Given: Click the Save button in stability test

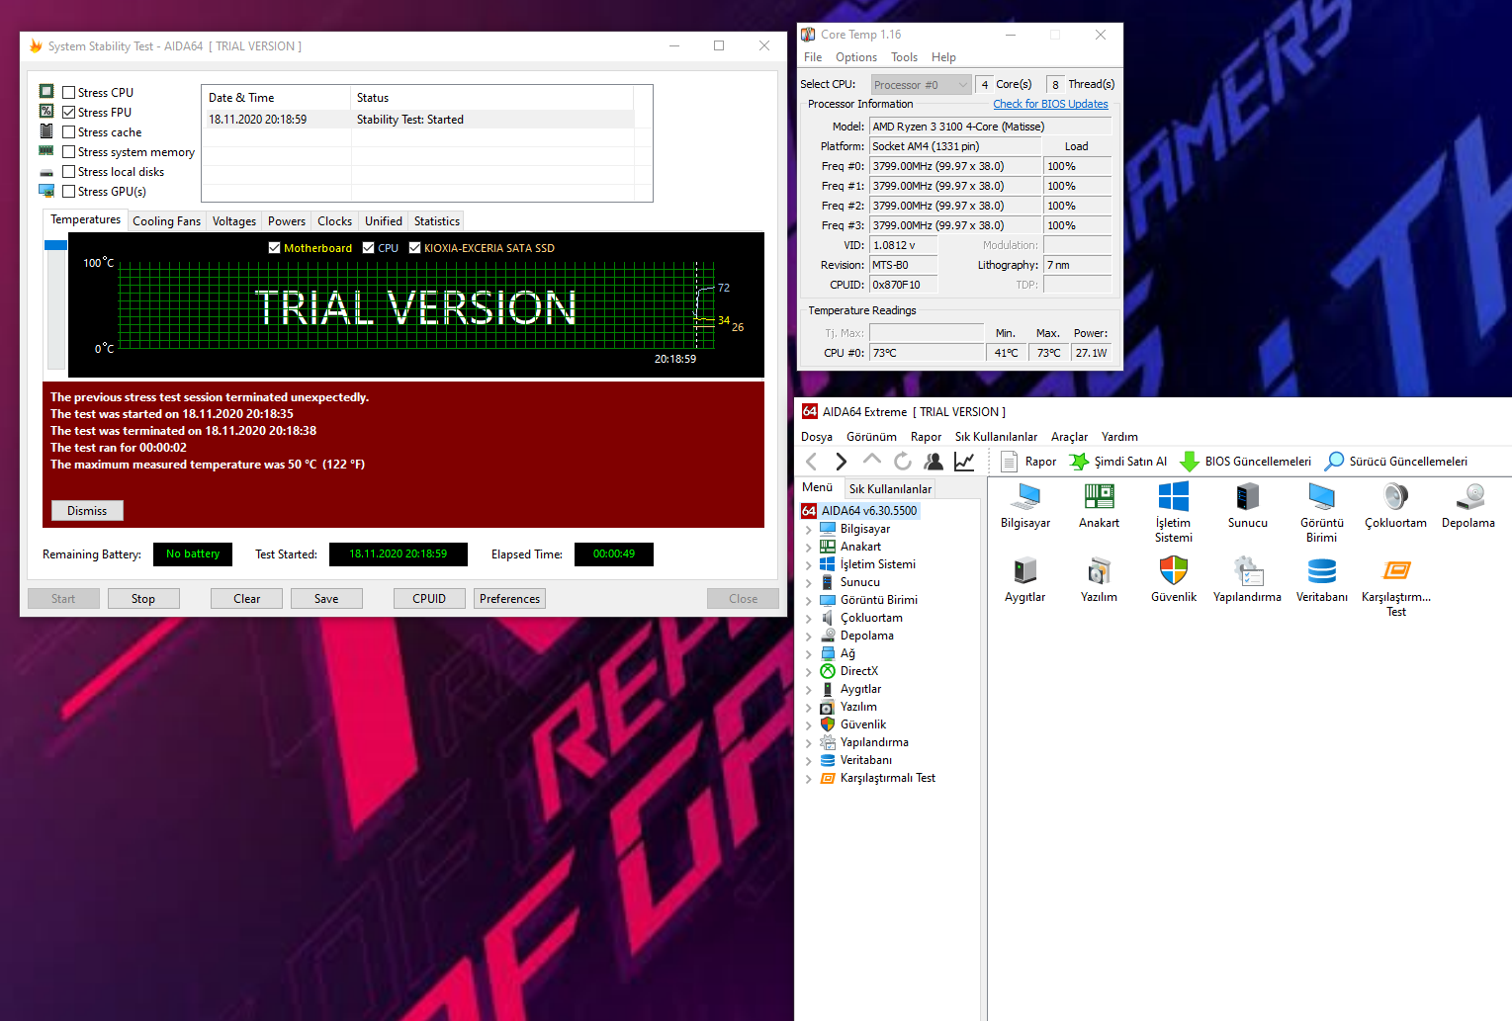Looking at the screenshot, I should click(326, 599).
